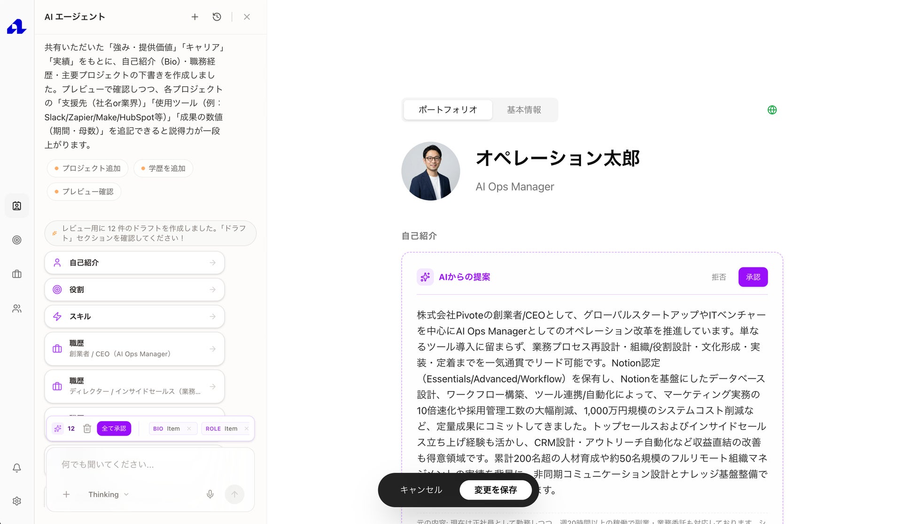
Task: Expand the スキル draft item
Action: [x=134, y=316]
